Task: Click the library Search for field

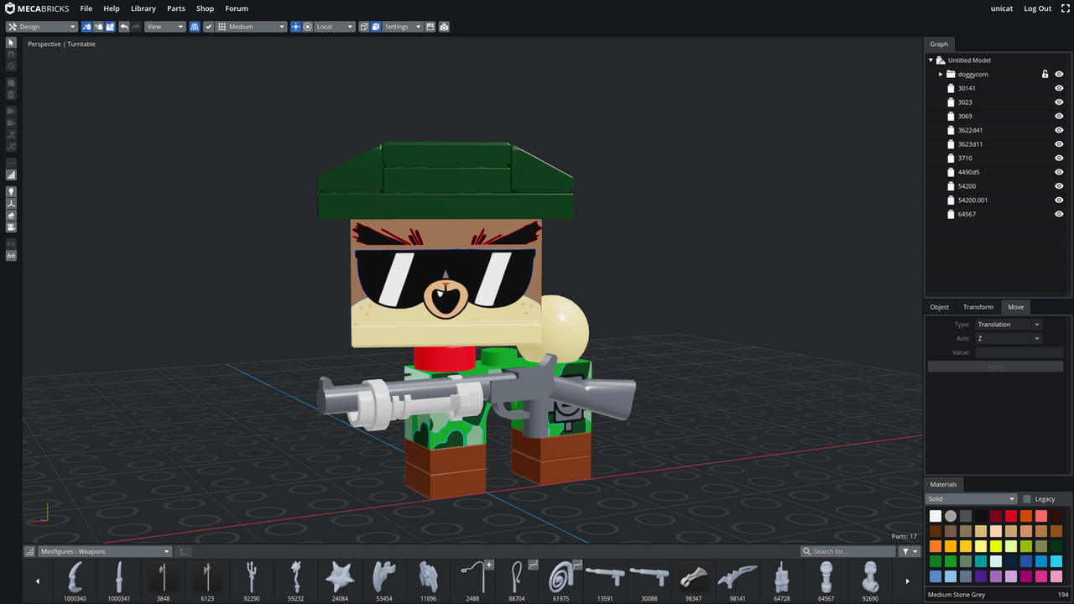Action: pos(847,551)
